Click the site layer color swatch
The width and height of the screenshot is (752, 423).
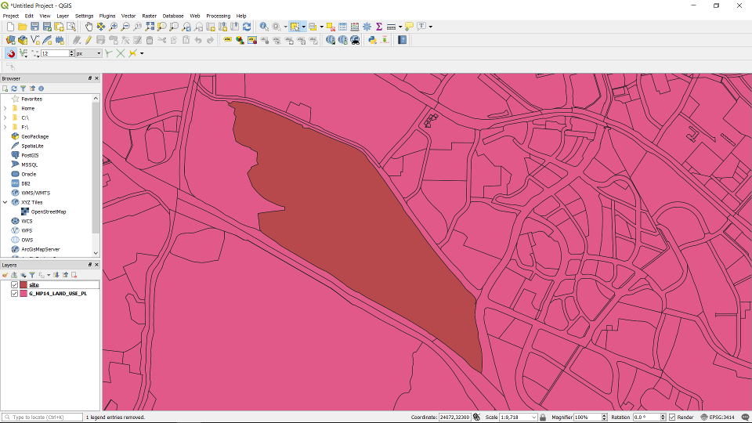(x=23, y=285)
